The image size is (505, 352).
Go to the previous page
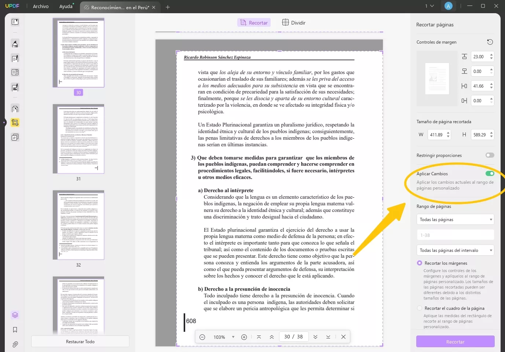pyautogui.click(x=272, y=337)
